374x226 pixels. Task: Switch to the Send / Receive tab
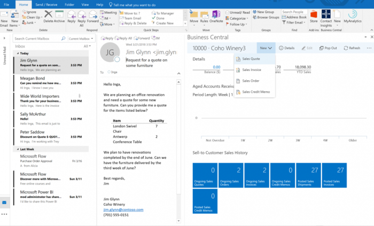tap(46, 4)
